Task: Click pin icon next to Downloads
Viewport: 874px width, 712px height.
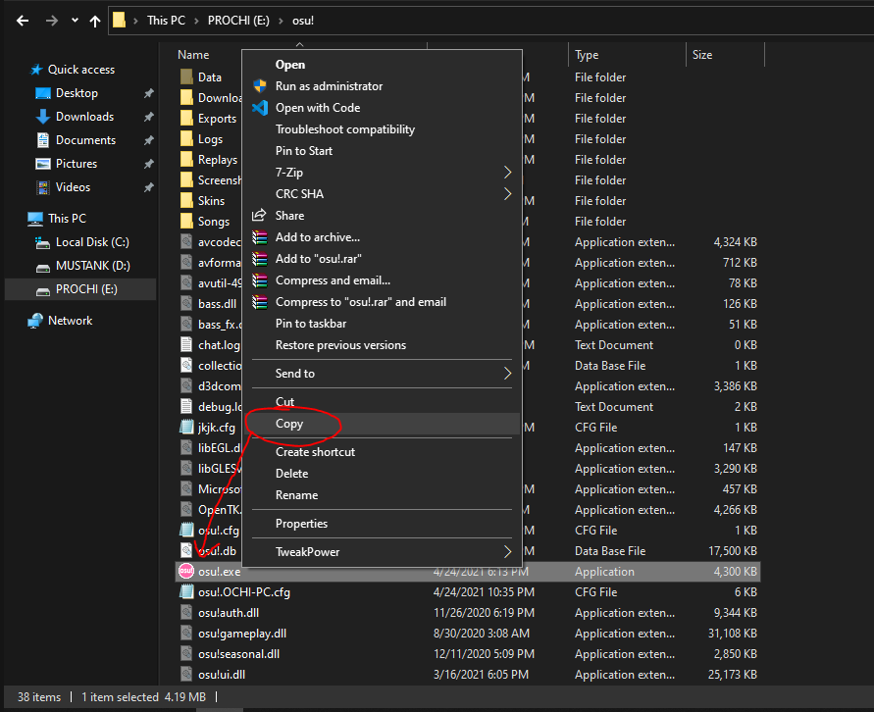Action: [x=148, y=117]
